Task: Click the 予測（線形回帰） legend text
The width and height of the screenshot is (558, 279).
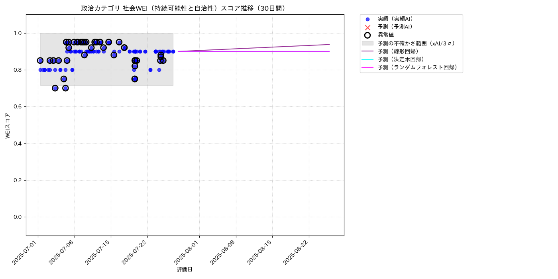Action: click(398, 51)
